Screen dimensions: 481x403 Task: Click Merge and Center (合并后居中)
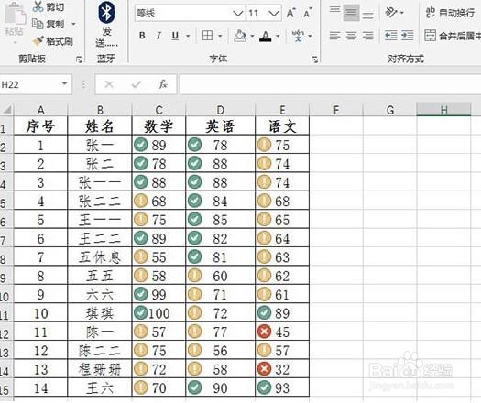453,36
